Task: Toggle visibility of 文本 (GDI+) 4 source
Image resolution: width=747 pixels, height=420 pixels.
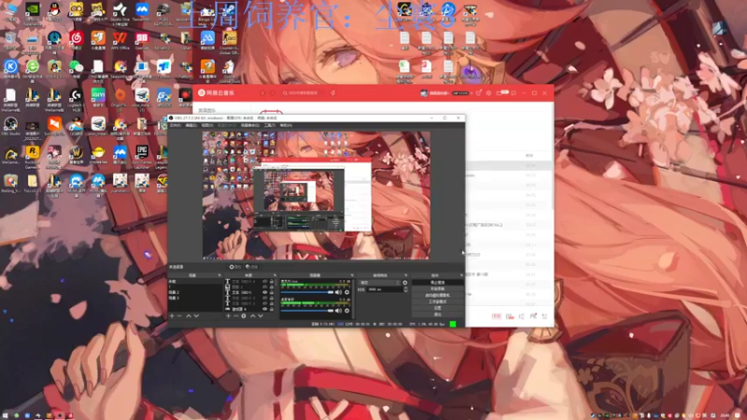Action: (265, 281)
